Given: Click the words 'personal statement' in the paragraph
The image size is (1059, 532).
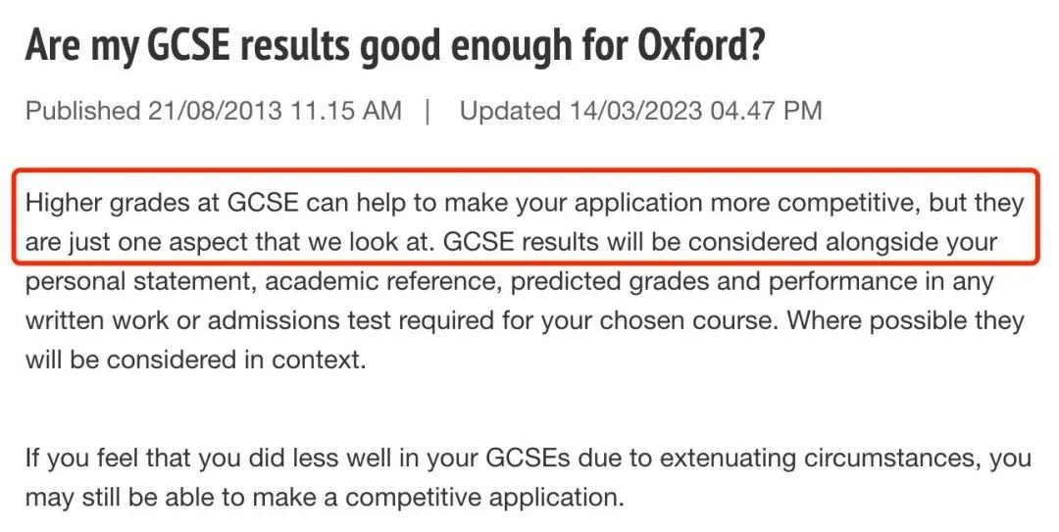Looking at the screenshot, I should (x=140, y=281).
